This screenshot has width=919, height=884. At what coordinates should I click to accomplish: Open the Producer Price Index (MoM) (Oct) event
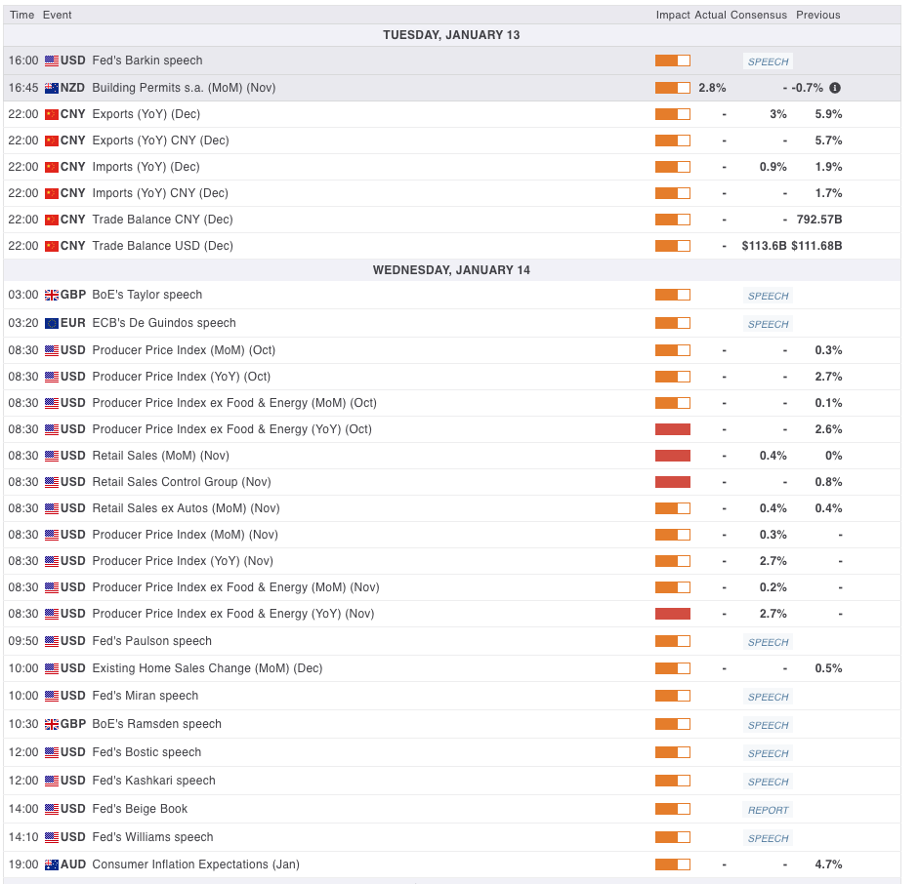click(184, 350)
